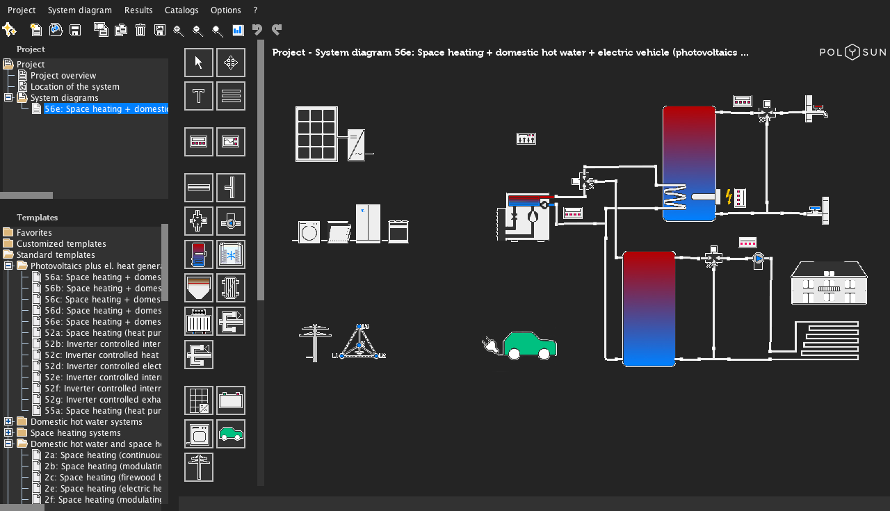Pick the battery component from palette
Screen dimensions: 890x511
pos(231,400)
